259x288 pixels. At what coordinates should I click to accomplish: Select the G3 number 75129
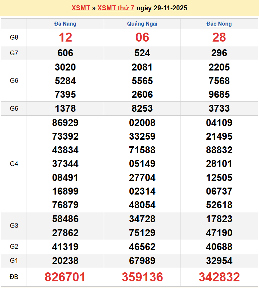pos(142,232)
